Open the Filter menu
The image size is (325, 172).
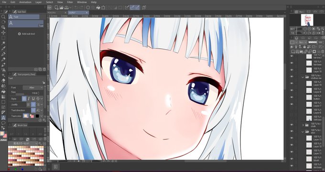(70, 2)
